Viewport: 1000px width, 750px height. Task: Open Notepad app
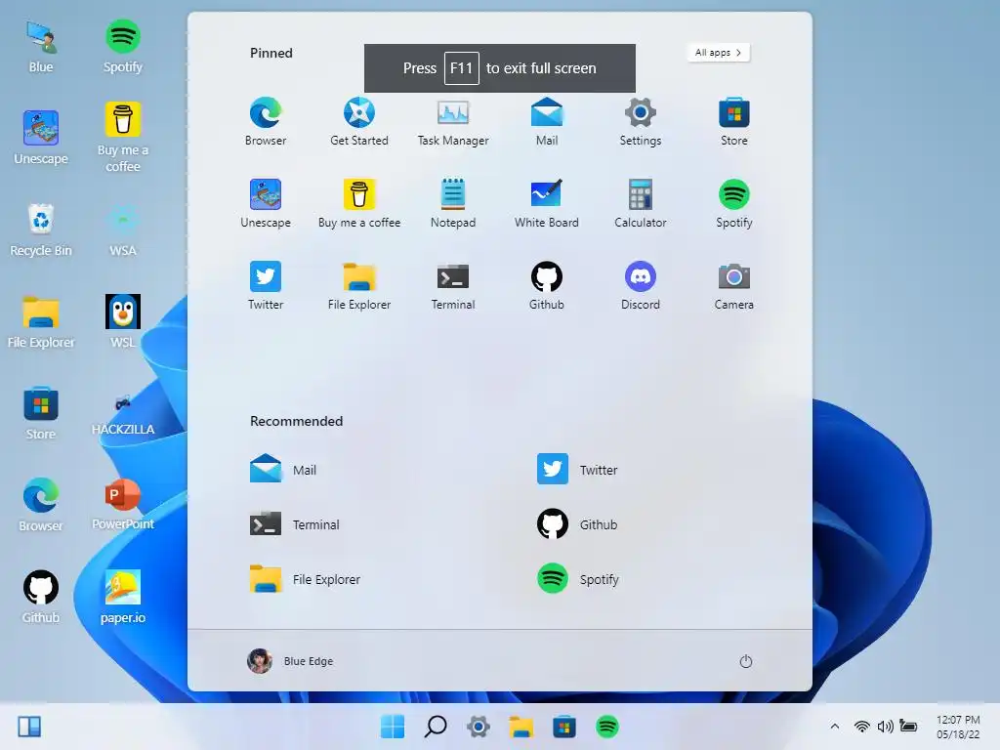pyautogui.click(x=453, y=203)
